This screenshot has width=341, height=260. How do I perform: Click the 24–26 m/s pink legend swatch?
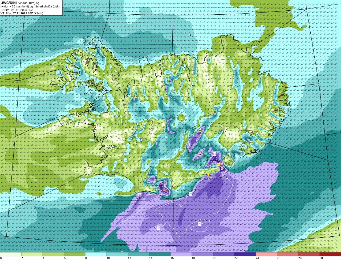click(266, 254)
